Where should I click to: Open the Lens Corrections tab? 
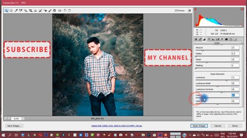click(x=218, y=39)
